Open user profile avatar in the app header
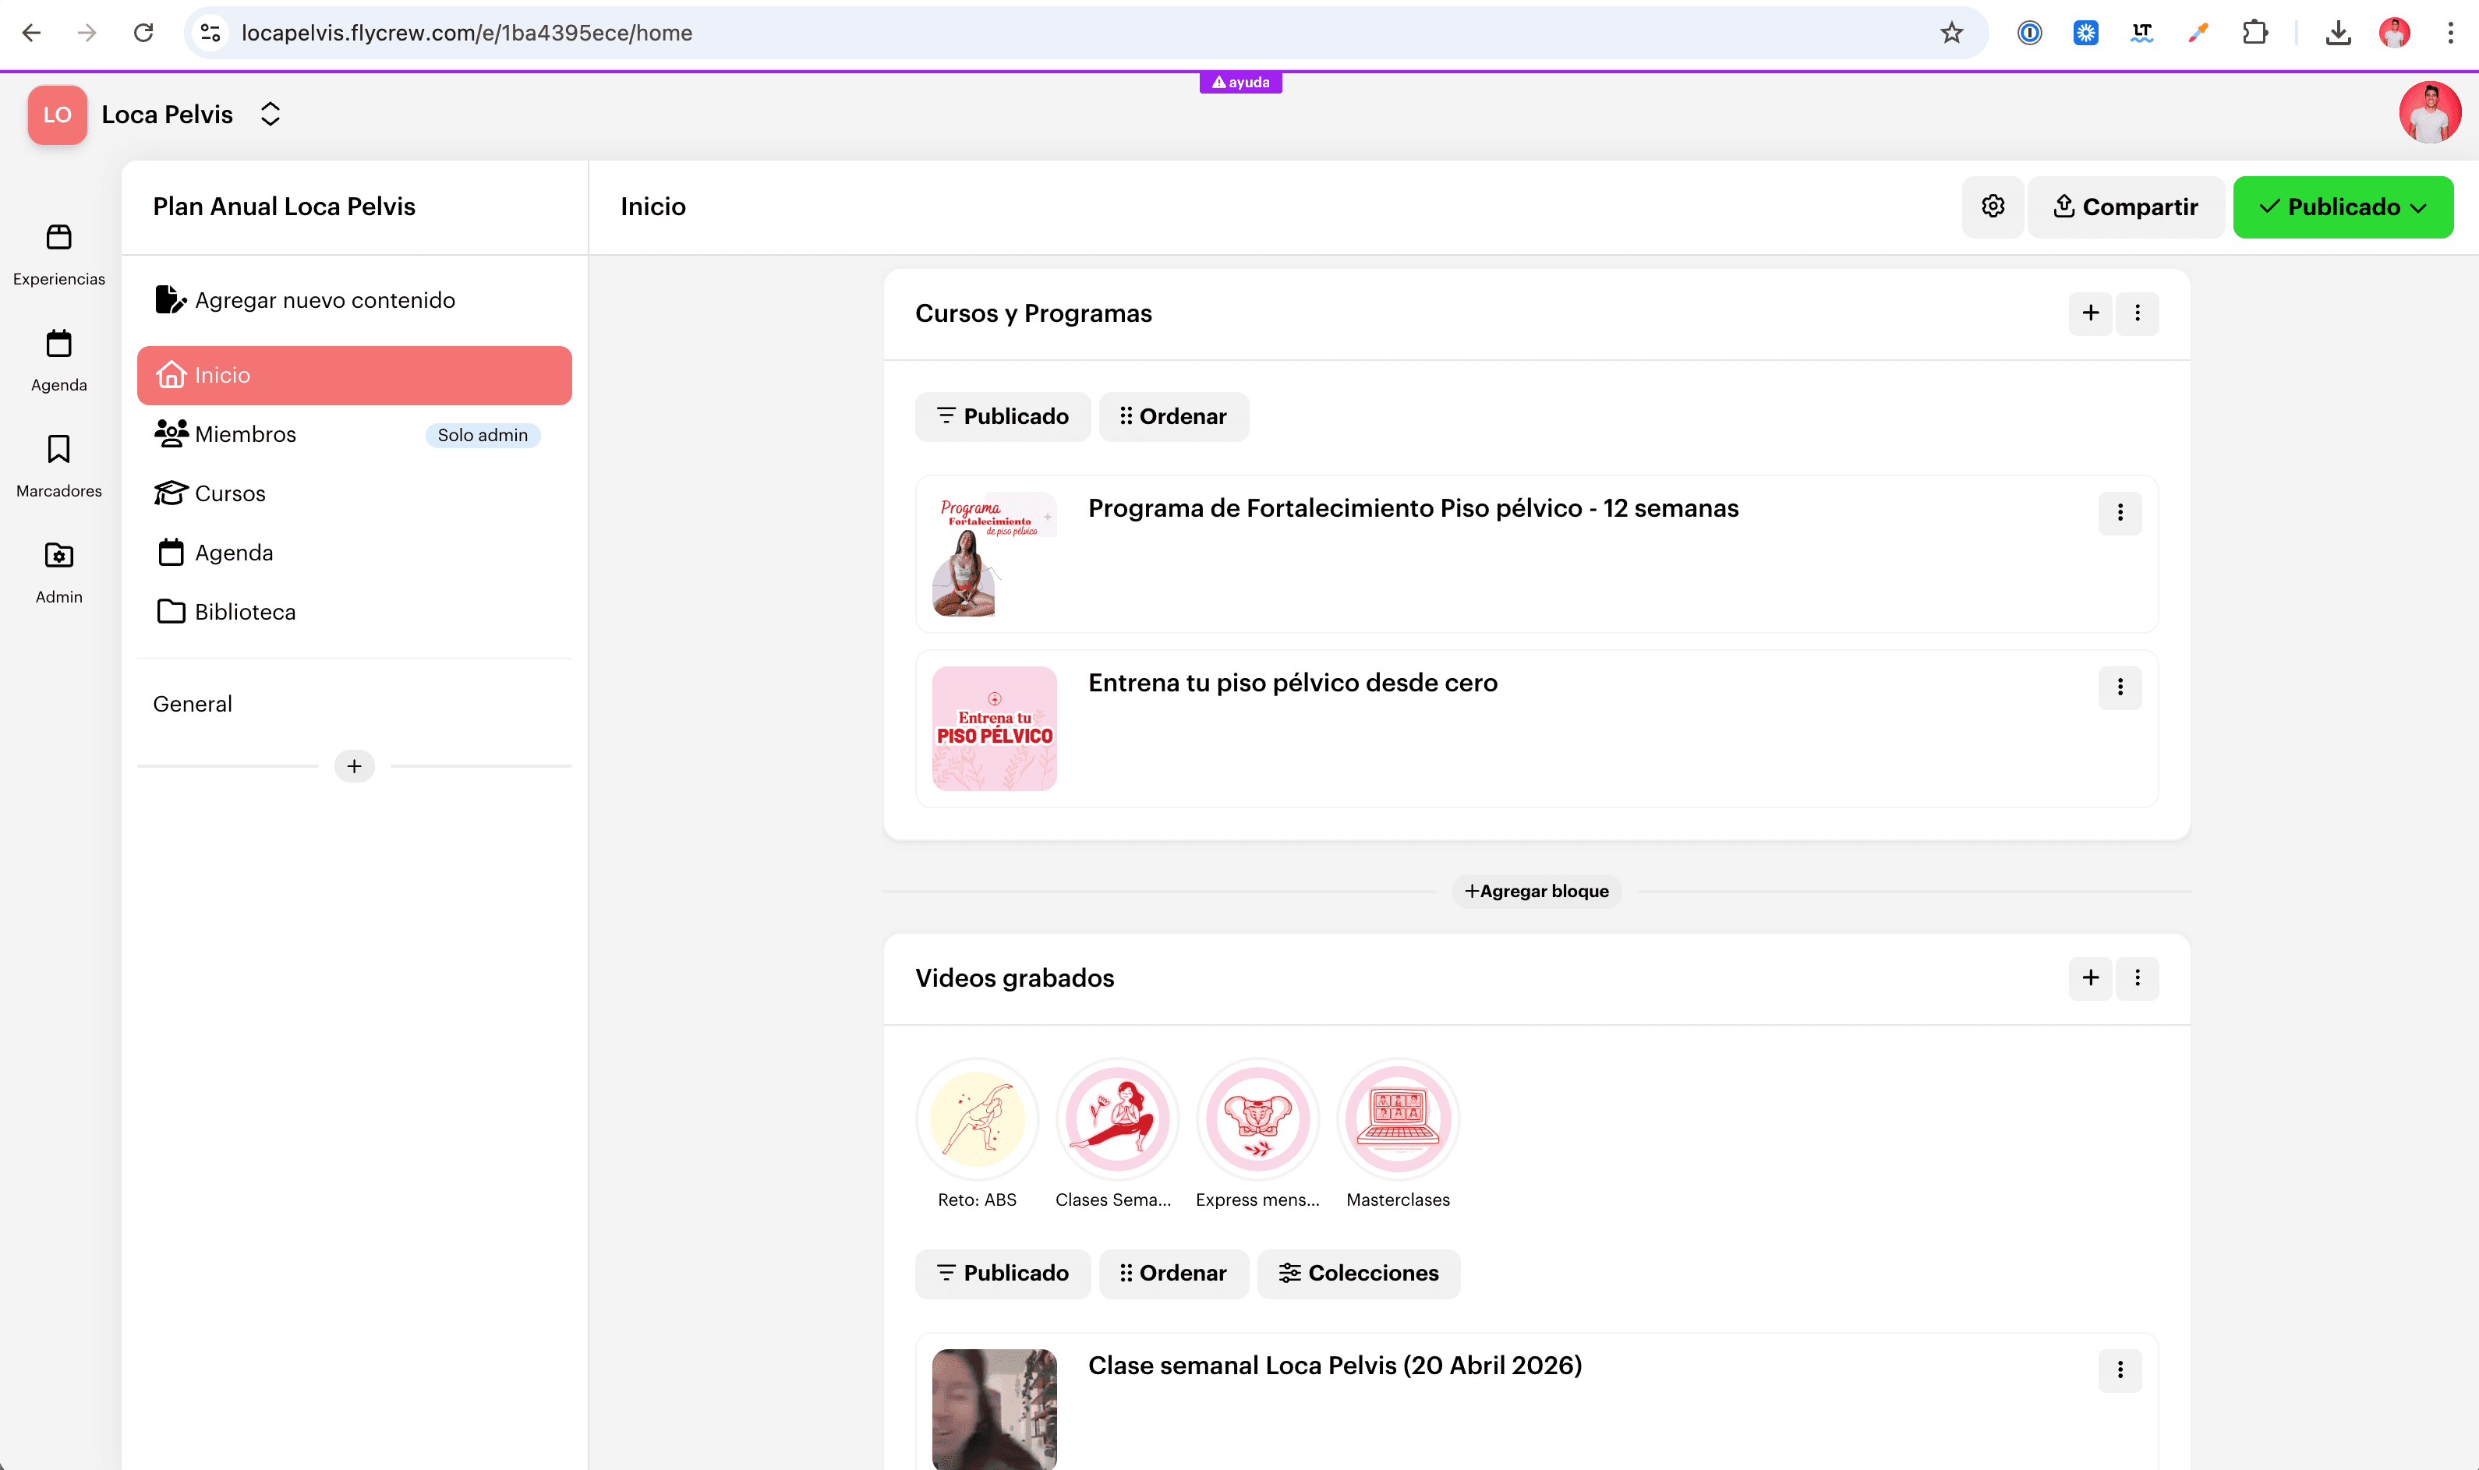 tap(2429, 113)
